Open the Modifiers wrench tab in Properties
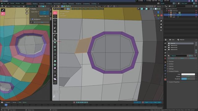Screen dimensions: 198x111 [165, 65]
